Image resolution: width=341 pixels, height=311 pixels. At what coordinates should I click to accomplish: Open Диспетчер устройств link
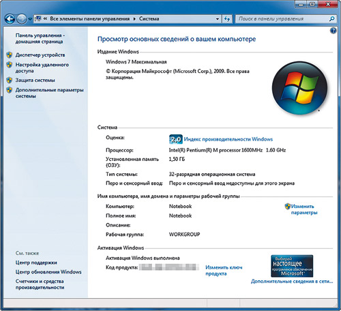[40, 55]
